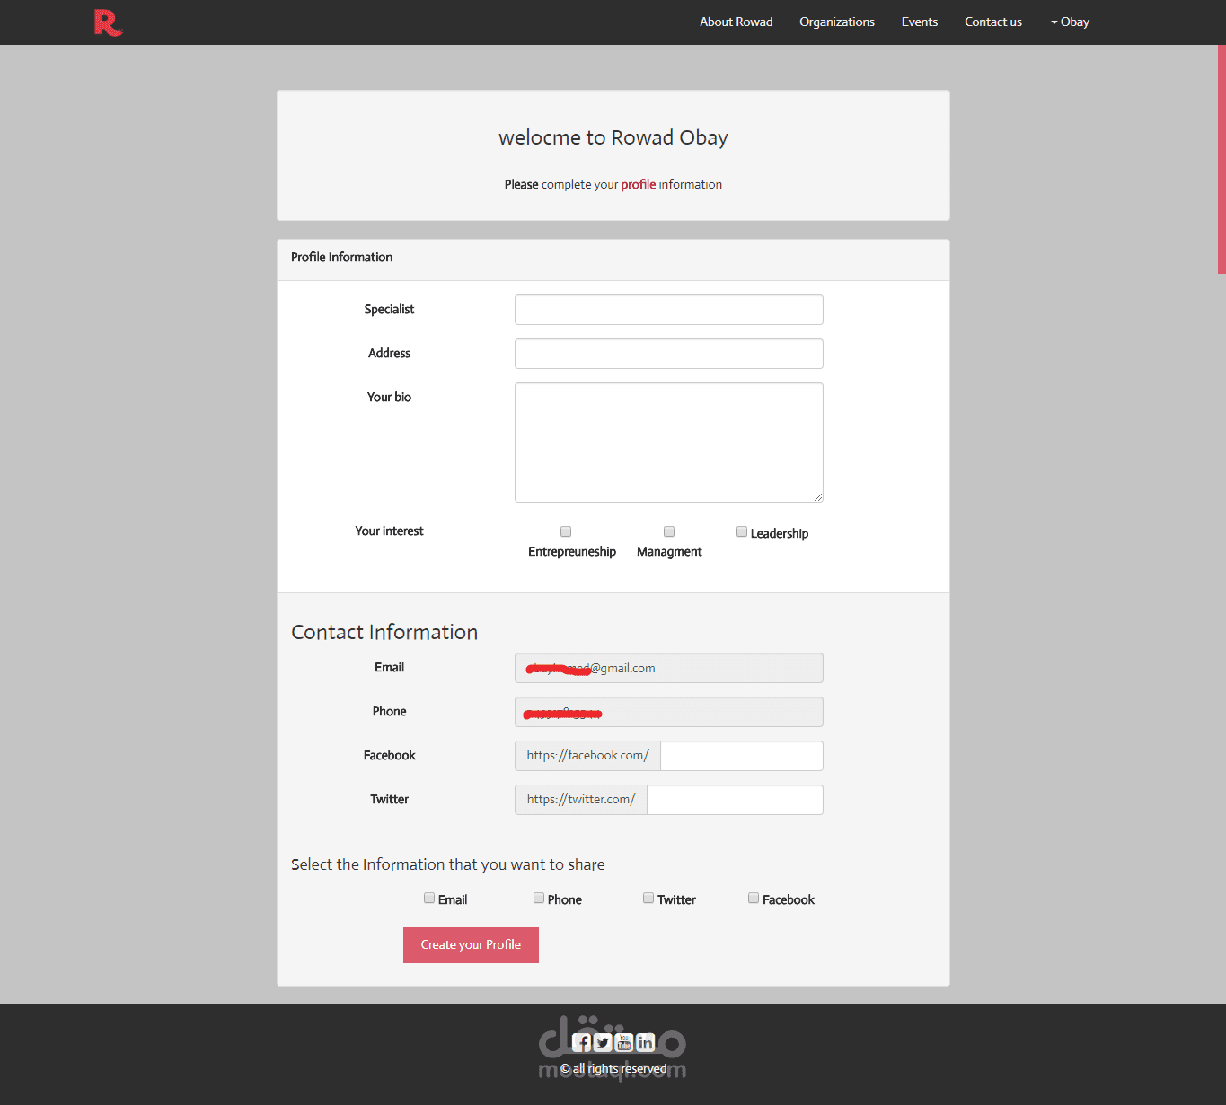Open Contact us in the navbar

pos(993,22)
